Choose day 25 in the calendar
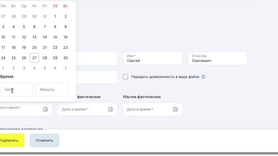The height and width of the screenshot is (156, 278). pyautogui.click(x=13, y=58)
